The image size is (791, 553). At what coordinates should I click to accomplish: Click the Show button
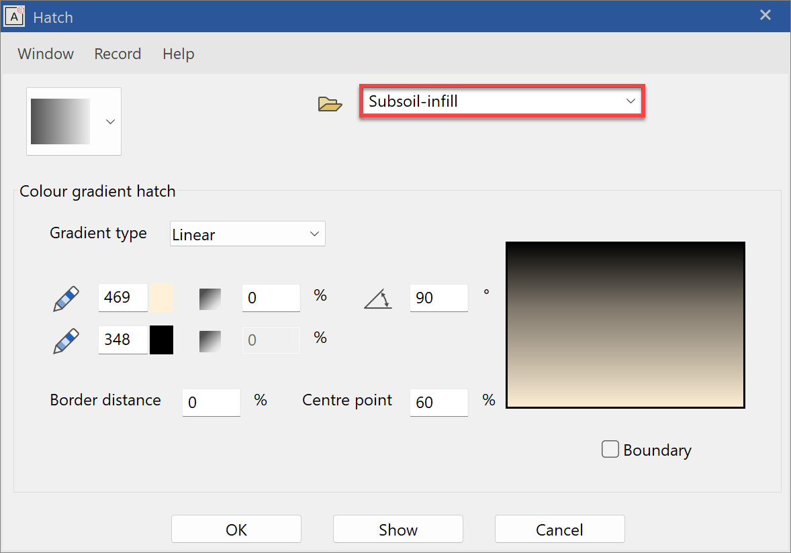pos(398,530)
